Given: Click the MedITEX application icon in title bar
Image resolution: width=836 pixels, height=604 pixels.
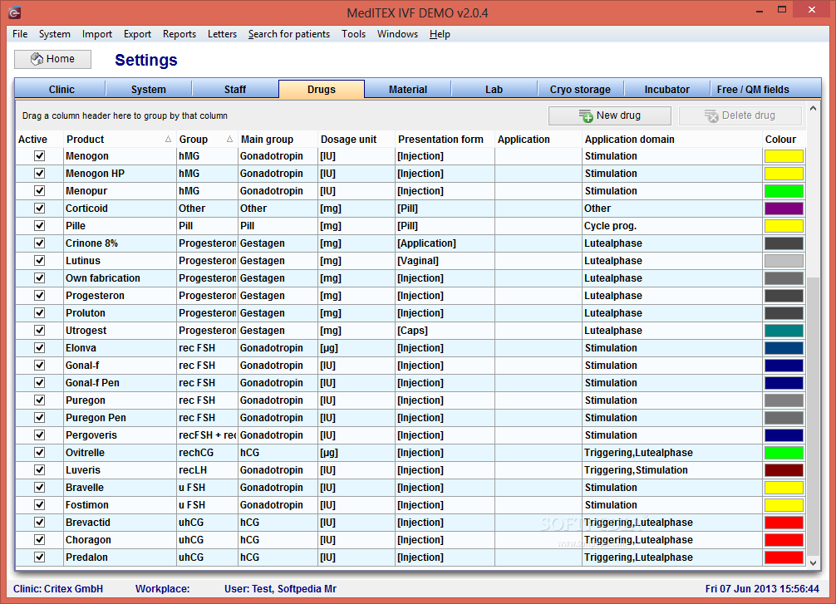Looking at the screenshot, I should tap(14, 12).
